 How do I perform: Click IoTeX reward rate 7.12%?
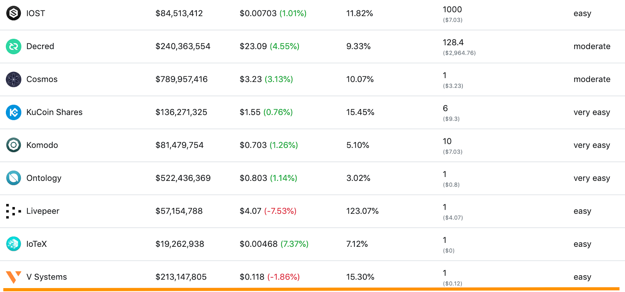point(357,244)
